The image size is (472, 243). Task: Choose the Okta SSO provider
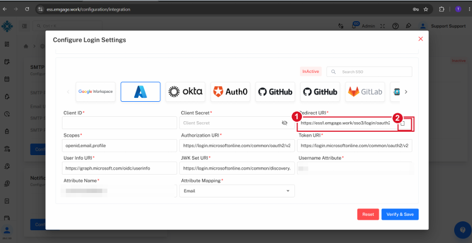click(x=186, y=92)
